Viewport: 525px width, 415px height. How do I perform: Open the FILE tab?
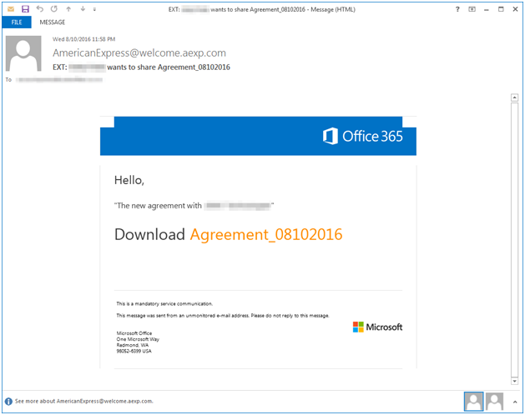pos(16,22)
